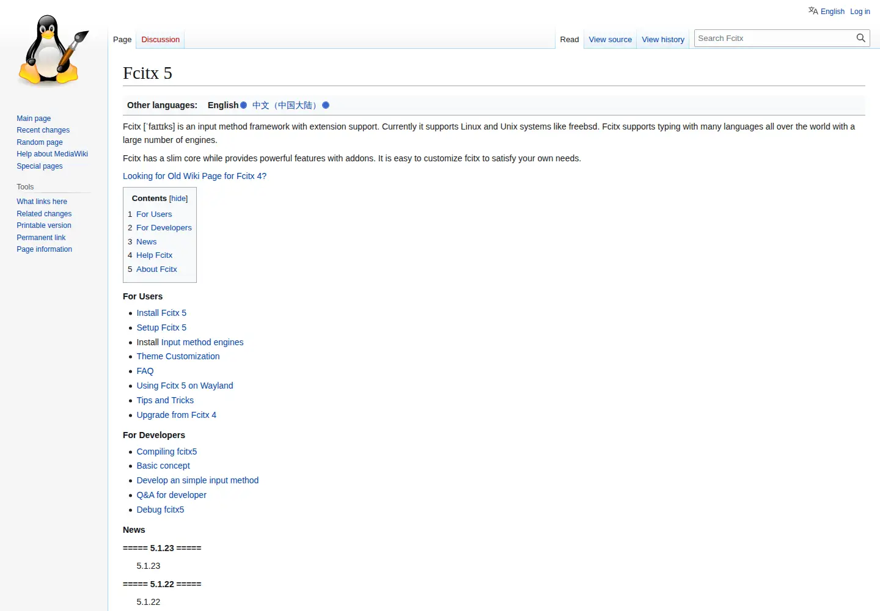Open Theme Customization page

pyautogui.click(x=178, y=356)
